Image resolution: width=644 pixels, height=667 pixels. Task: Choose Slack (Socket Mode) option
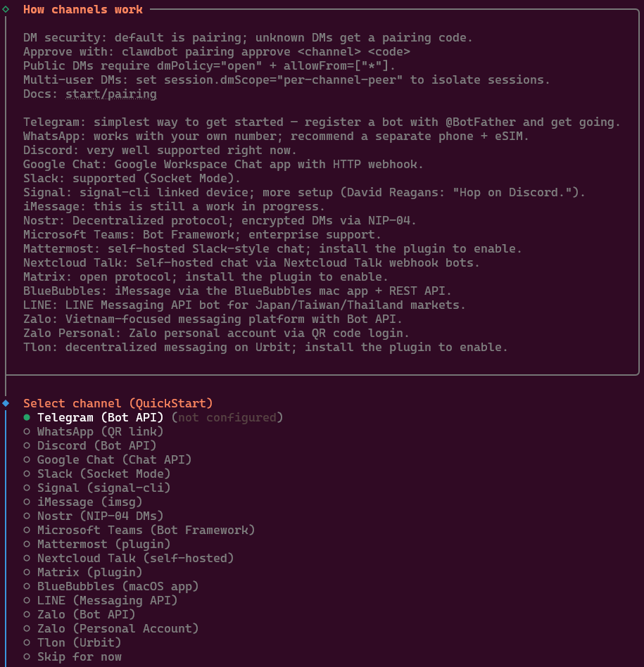point(103,474)
